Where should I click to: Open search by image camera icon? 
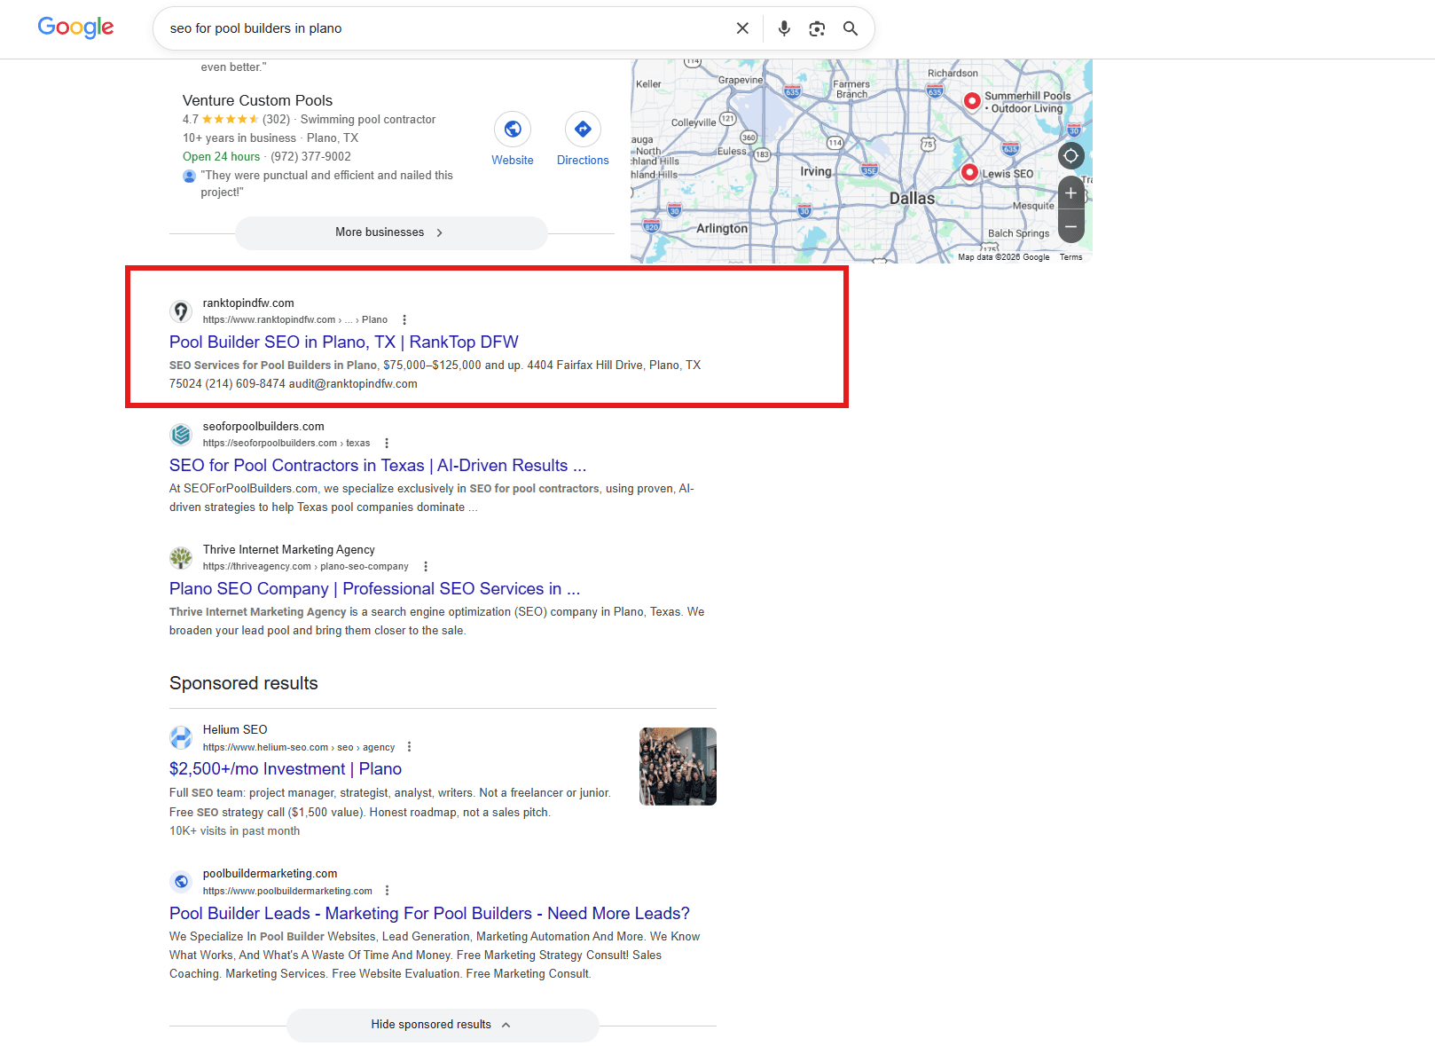[817, 28]
